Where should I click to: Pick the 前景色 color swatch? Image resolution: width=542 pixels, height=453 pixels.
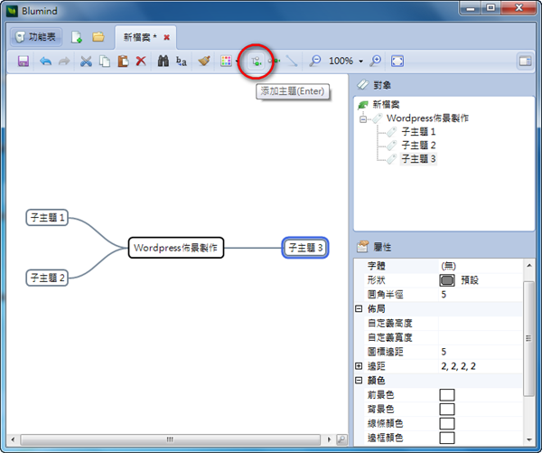point(447,395)
